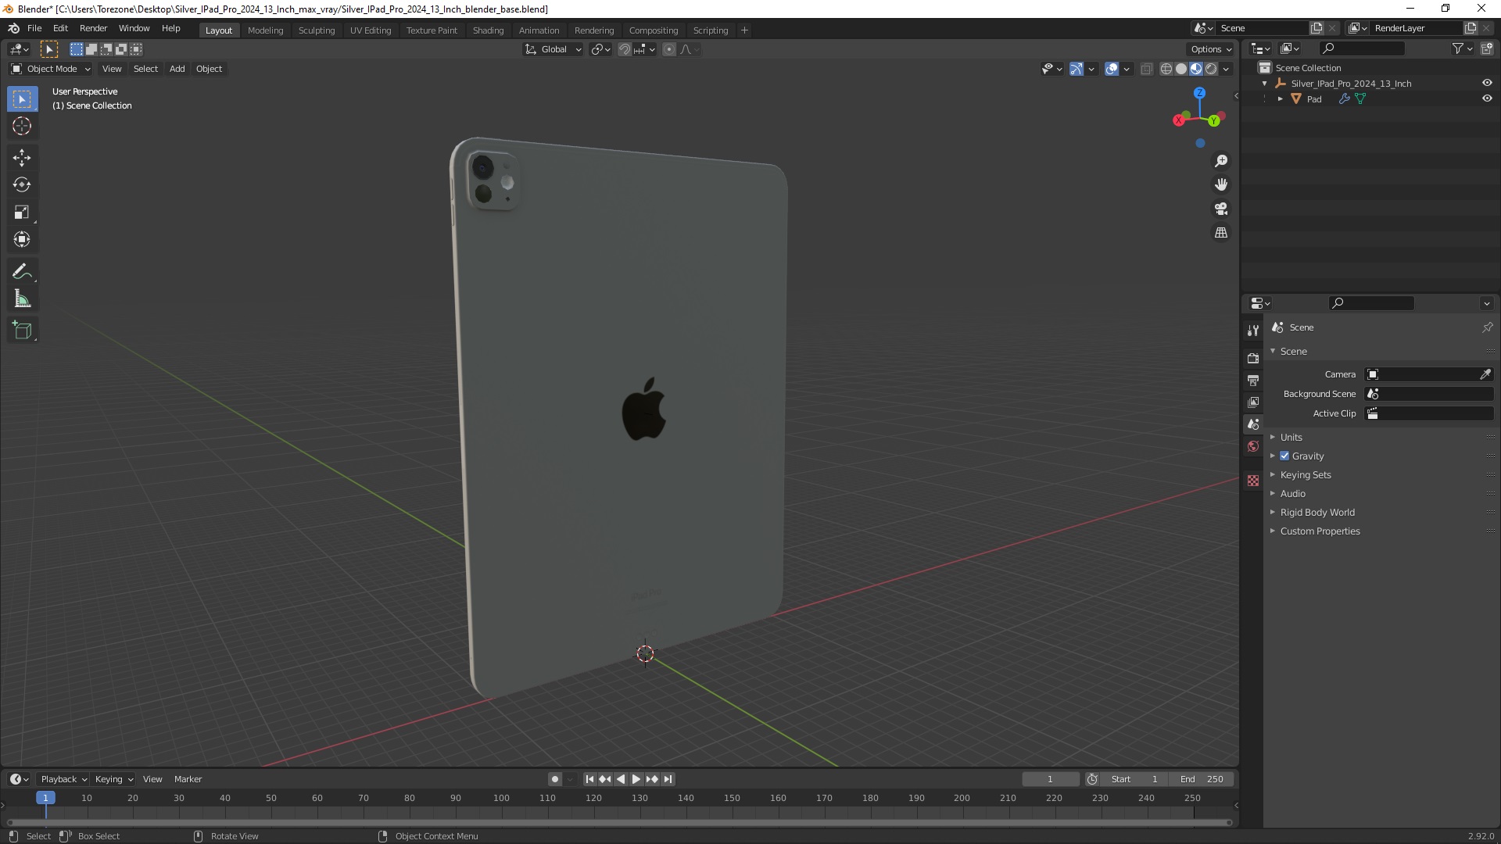Select the Measure tool

[x=22, y=299]
